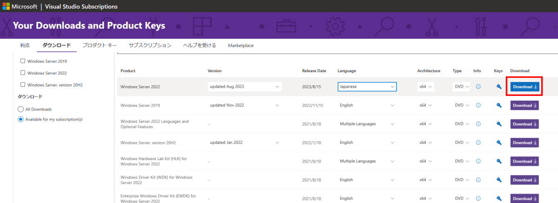The height and width of the screenshot is (203, 558).
Task: Click key icon for Windows Server 2019
Action: (499, 105)
